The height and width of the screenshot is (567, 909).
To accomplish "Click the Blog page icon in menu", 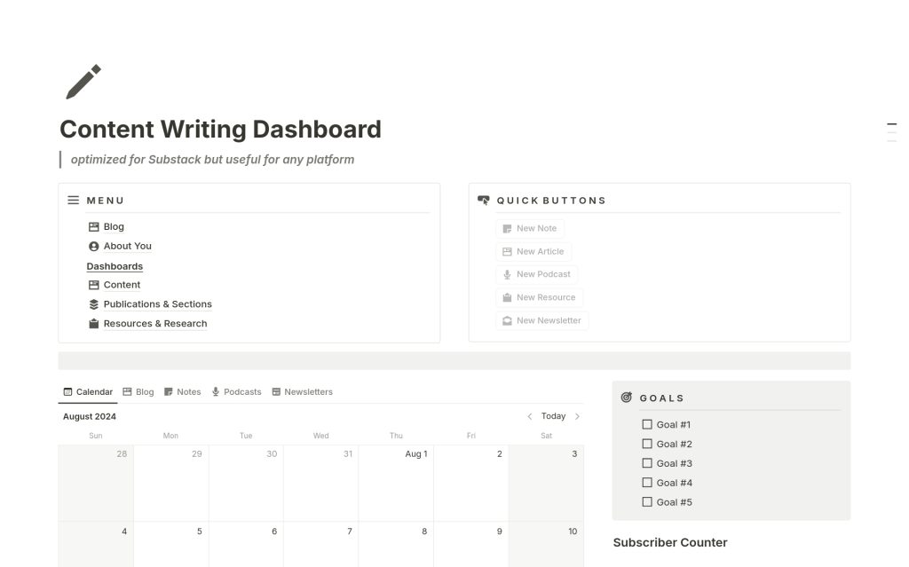I will 94,227.
